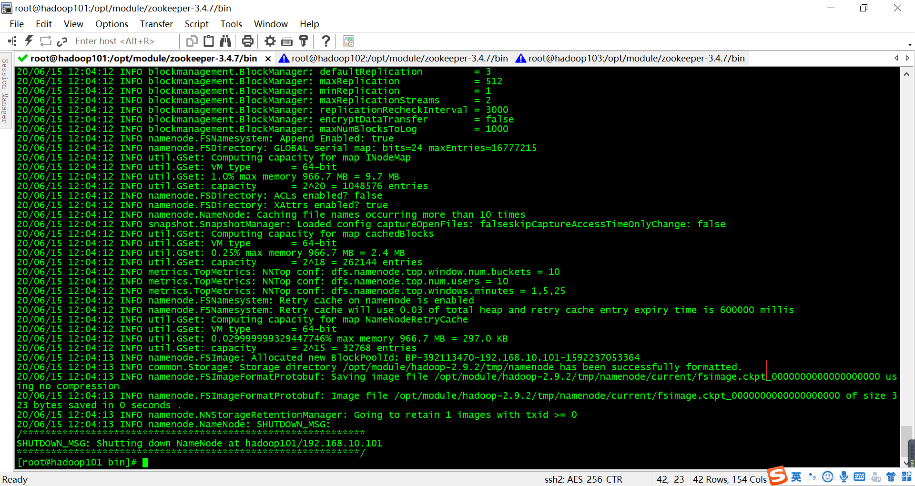Viewport: 915px width, 486px height.
Task: Click the terminal scrollbar down arrow
Action: 906,463
